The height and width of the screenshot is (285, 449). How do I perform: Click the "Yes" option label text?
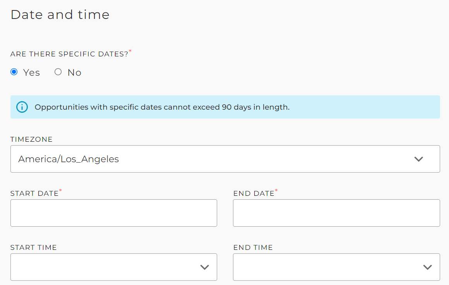[31, 73]
